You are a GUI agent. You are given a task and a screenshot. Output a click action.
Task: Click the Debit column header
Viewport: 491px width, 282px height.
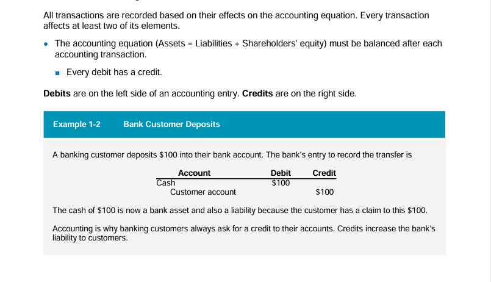(281, 173)
